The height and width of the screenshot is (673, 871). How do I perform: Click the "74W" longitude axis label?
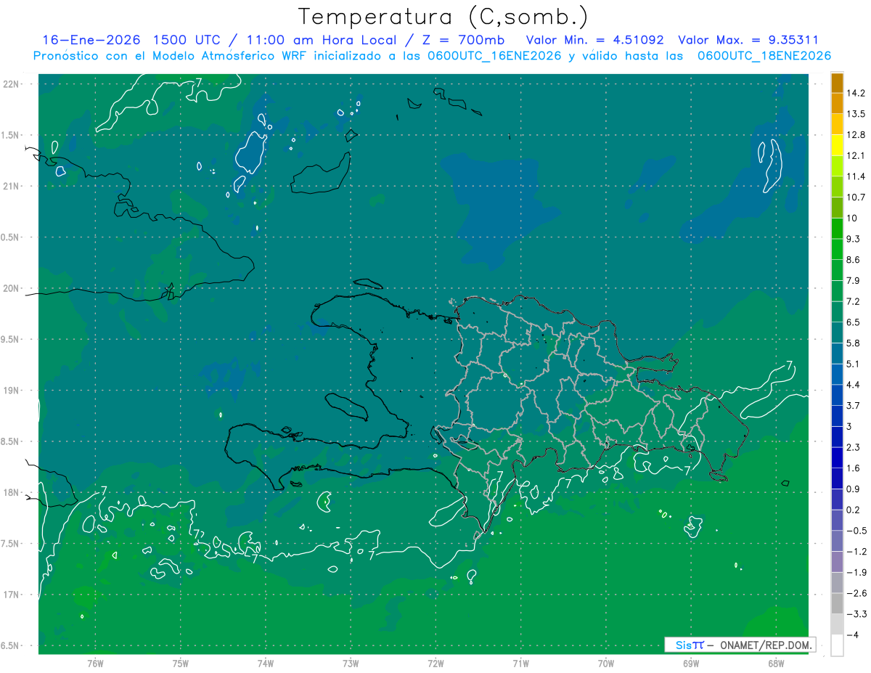coord(265,664)
